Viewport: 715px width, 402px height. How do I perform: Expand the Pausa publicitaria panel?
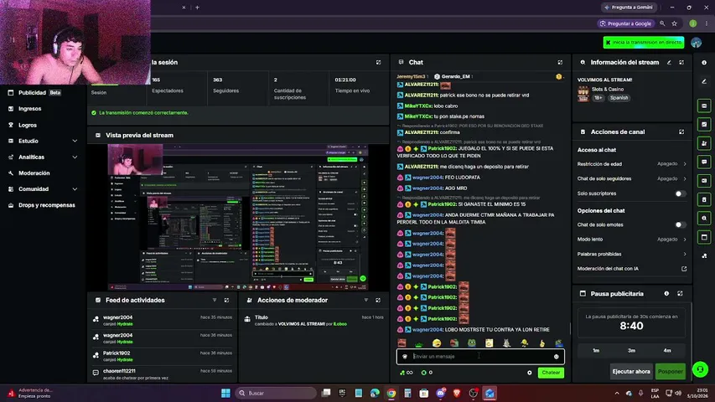680,293
